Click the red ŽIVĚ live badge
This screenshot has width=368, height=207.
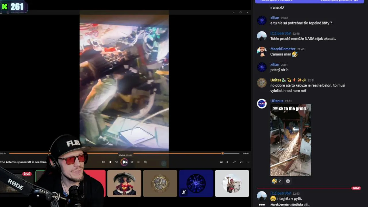(x=27, y=174)
